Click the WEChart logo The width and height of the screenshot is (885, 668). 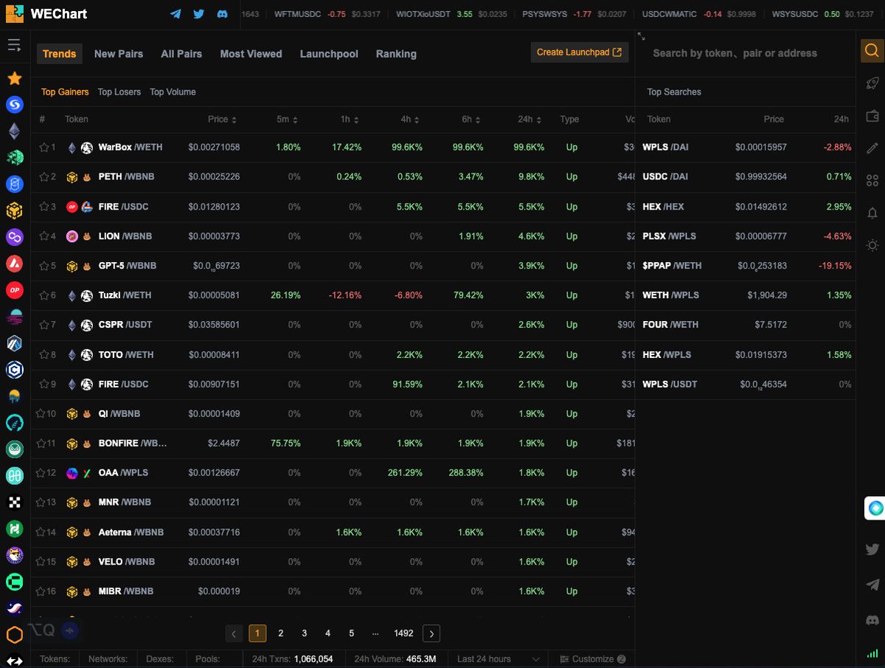[46, 14]
